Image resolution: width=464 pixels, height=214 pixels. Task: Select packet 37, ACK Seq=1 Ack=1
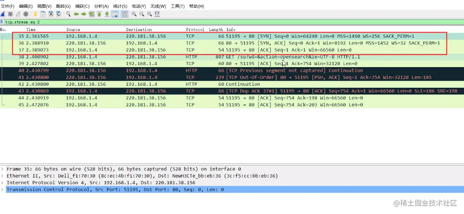coord(232,50)
